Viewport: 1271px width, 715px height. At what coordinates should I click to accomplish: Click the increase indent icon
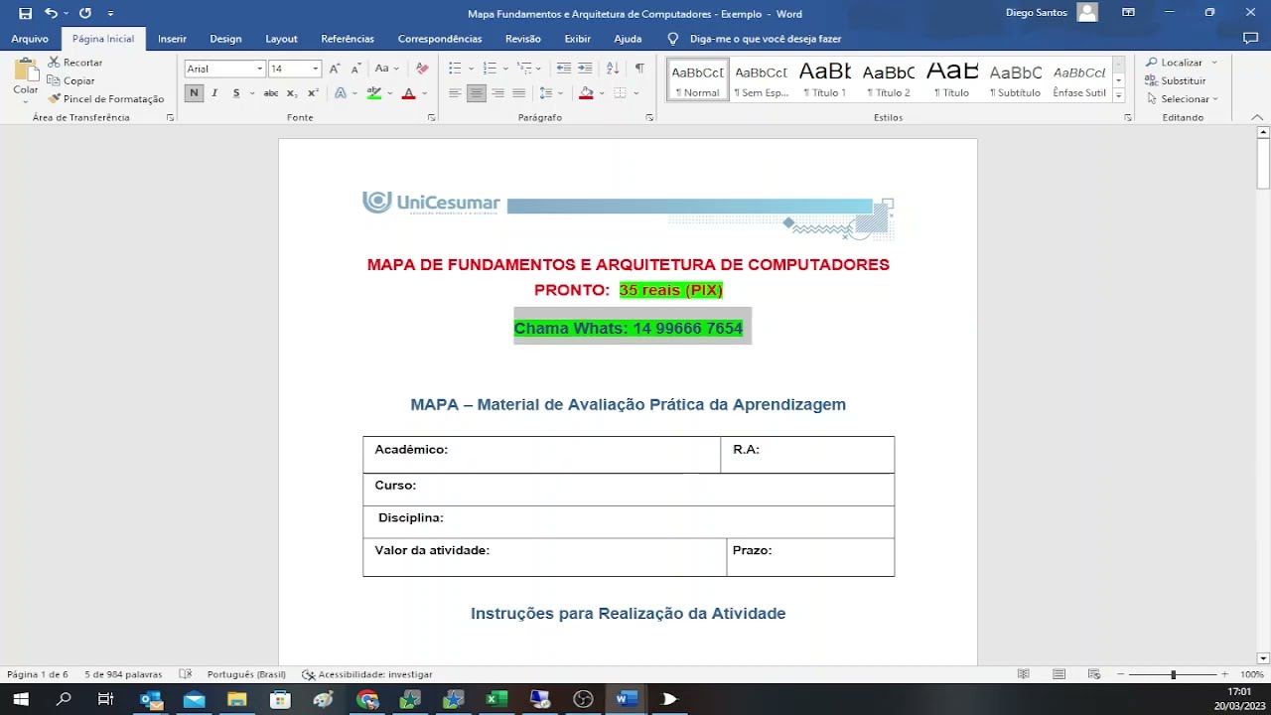[x=585, y=69]
